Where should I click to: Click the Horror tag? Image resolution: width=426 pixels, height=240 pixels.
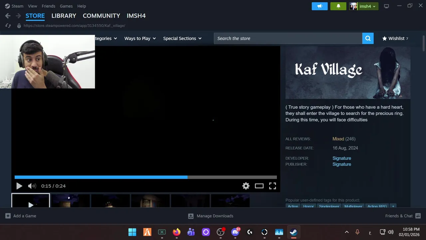click(309, 206)
